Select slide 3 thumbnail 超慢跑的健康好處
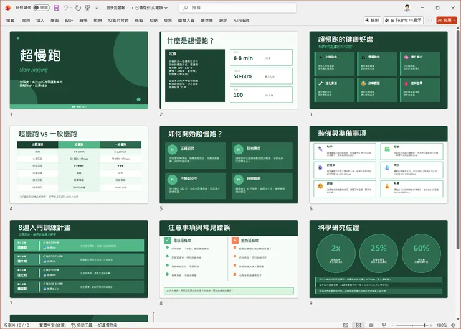This screenshot has width=461, height=329. coord(378,70)
